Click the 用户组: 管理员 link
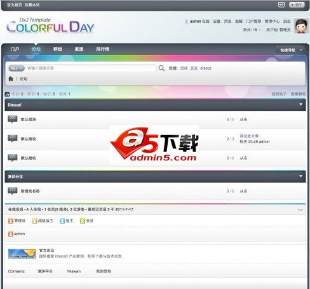 [x=278, y=30]
